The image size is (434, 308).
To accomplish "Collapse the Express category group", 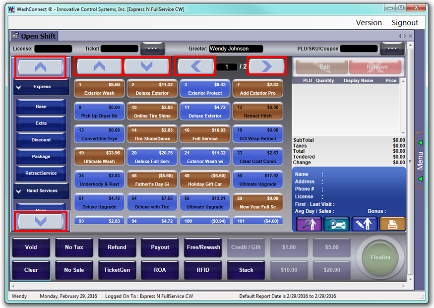I will pos(41,87).
